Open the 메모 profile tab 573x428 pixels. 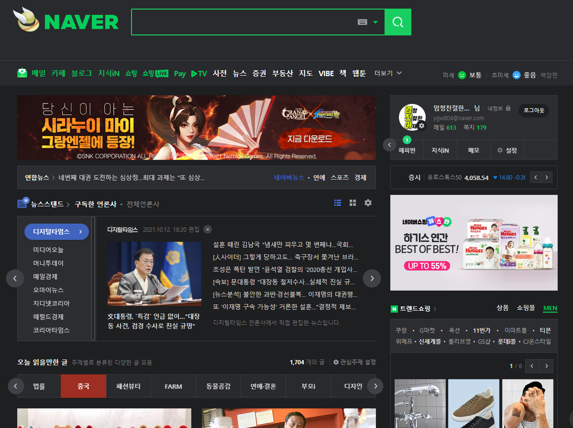coord(474,150)
